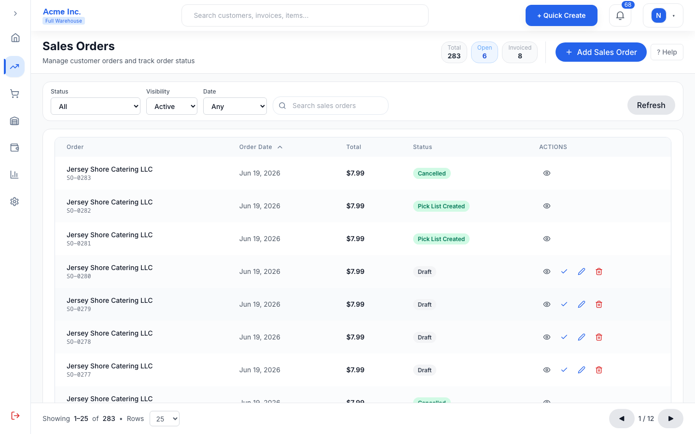Confirm order SO-0277 with the checkmark icon
Screen dimensions: 695x434
(564, 370)
